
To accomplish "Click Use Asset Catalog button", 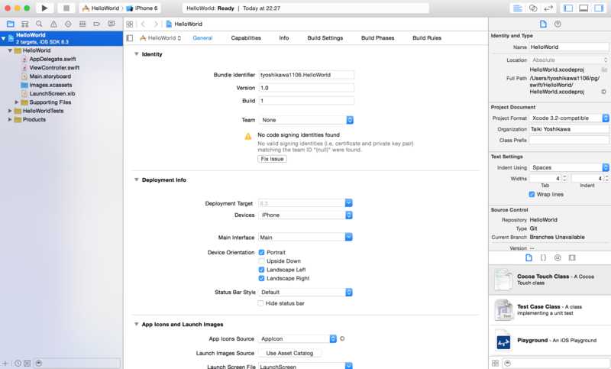I will [289, 353].
